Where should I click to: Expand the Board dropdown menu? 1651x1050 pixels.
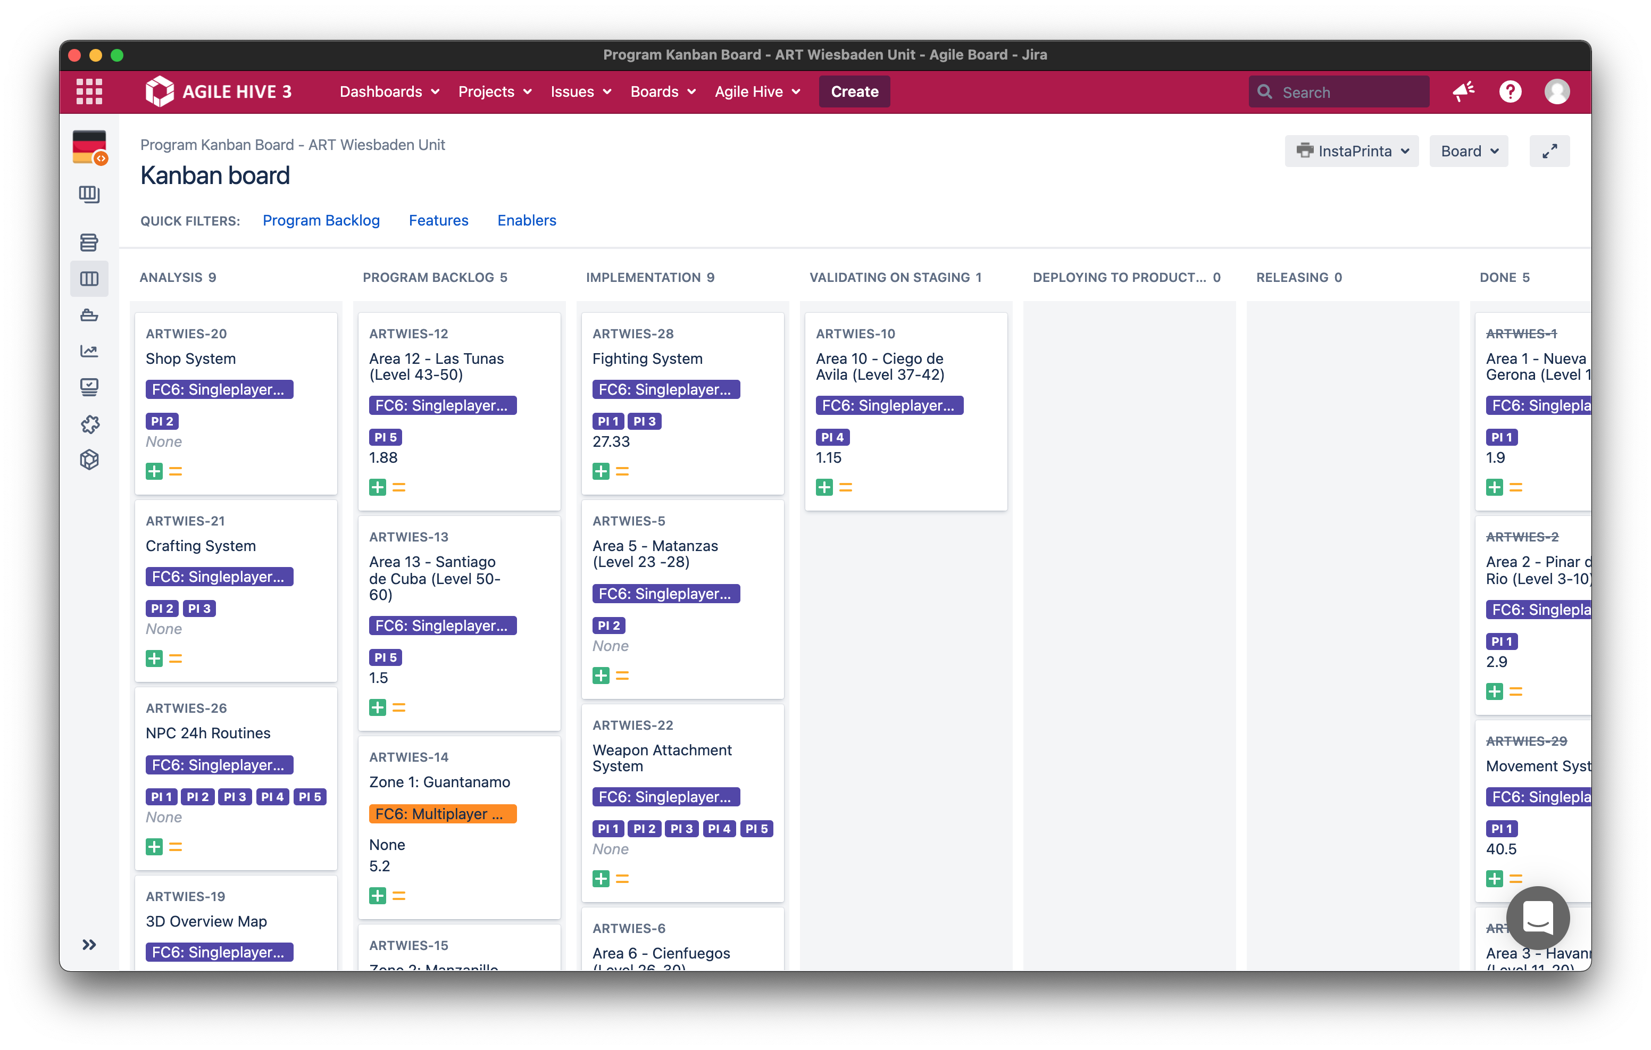[x=1468, y=151]
